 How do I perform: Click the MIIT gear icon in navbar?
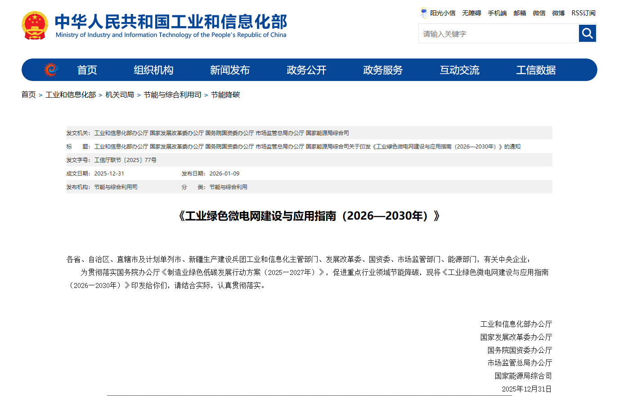[x=51, y=70]
